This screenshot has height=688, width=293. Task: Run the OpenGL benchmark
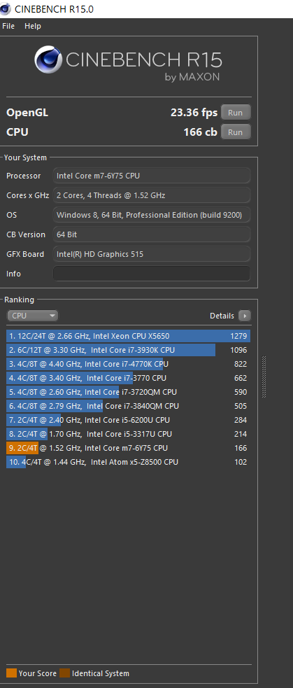coord(236,113)
